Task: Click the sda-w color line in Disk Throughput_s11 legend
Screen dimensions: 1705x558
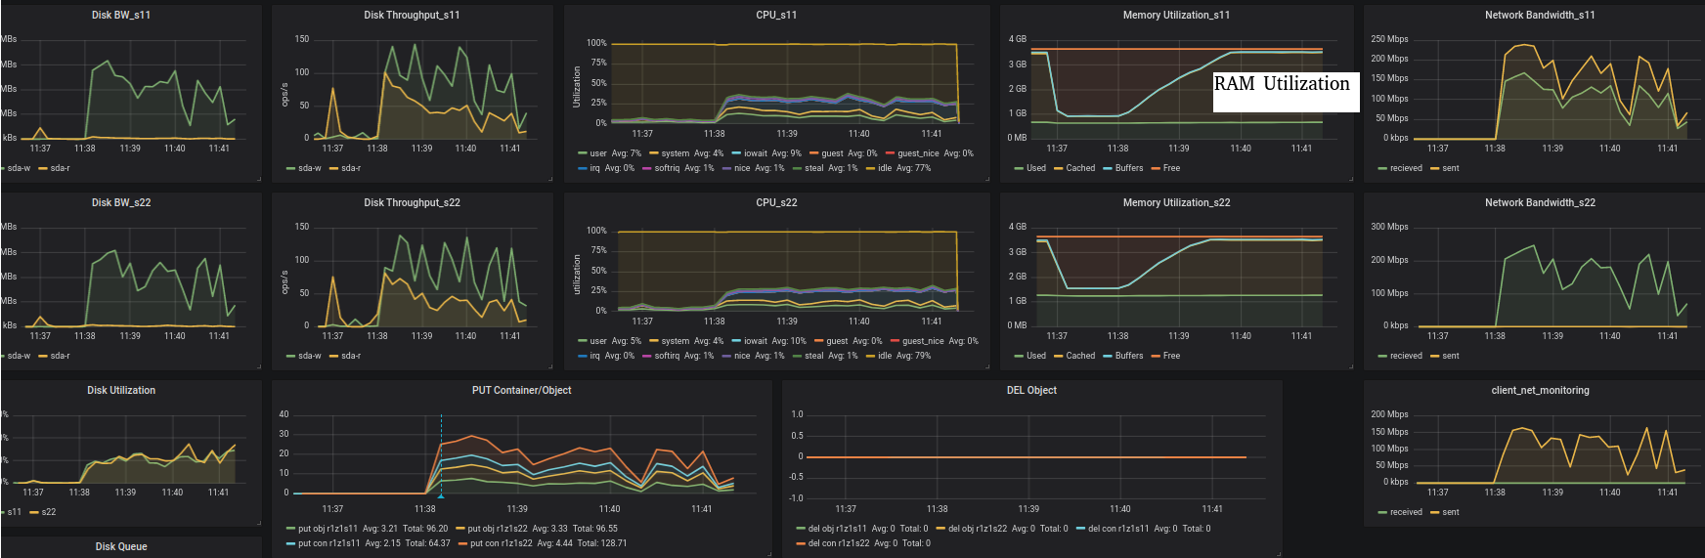Action: click(291, 168)
